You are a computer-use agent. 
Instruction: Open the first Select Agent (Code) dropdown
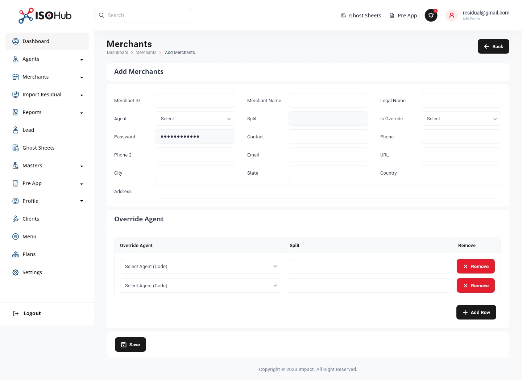200,266
